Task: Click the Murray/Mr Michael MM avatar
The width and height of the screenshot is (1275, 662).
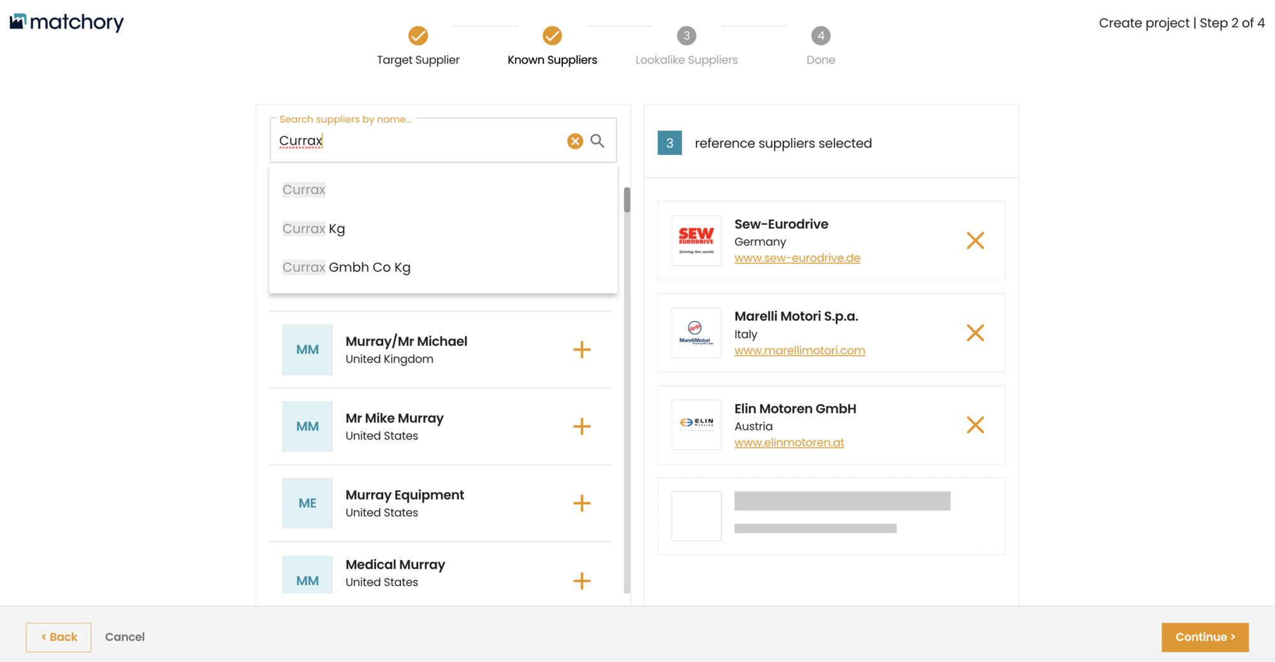Action: coord(307,350)
